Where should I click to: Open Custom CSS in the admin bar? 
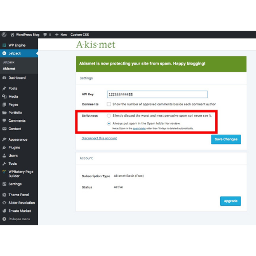pos(80,35)
